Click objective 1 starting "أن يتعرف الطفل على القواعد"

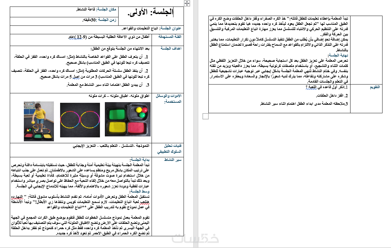pos(82,60)
